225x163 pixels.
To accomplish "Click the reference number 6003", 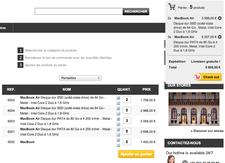I will click(11, 121).
